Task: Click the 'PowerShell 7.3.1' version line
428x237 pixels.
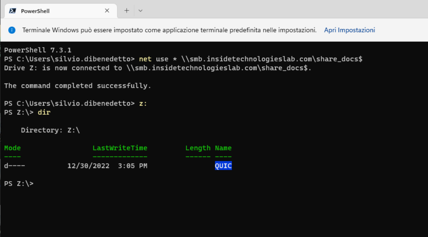Action: tap(37, 50)
